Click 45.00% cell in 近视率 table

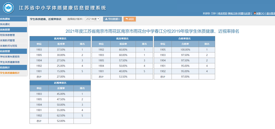[x=61, y=94]
